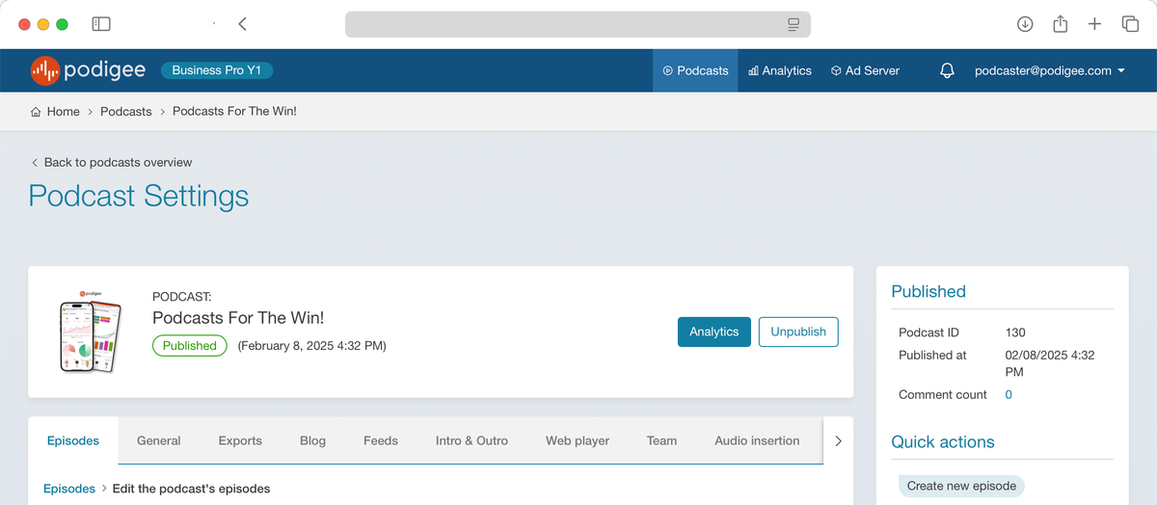Viewport: 1157px width, 505px height.
Task: Click the Podcast ID value 130
Action: coord(1015,332)
